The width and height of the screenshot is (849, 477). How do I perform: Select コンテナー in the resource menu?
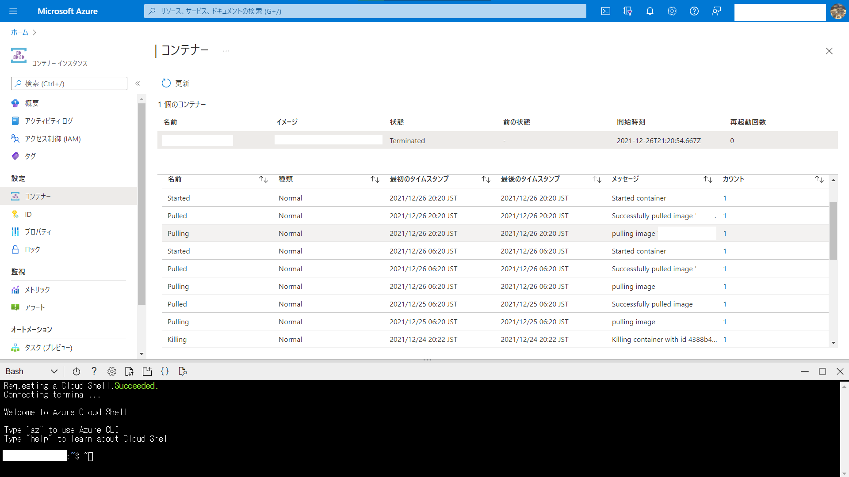(x=69, y=196)
